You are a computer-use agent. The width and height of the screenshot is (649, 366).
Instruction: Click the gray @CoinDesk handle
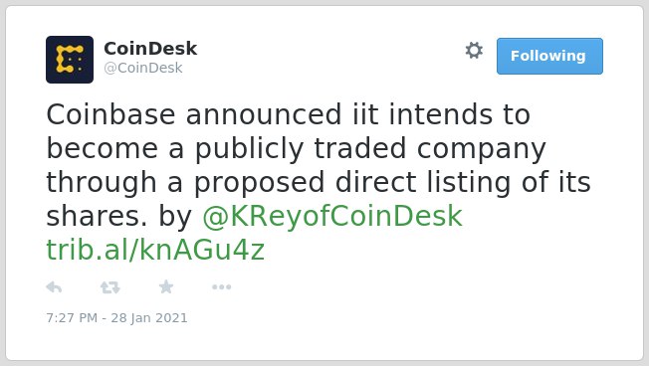[143, 68]
